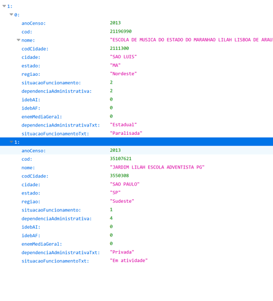Select the "Privada" dependencia text value
The image size is (273, 301).
tap(122, 252)
